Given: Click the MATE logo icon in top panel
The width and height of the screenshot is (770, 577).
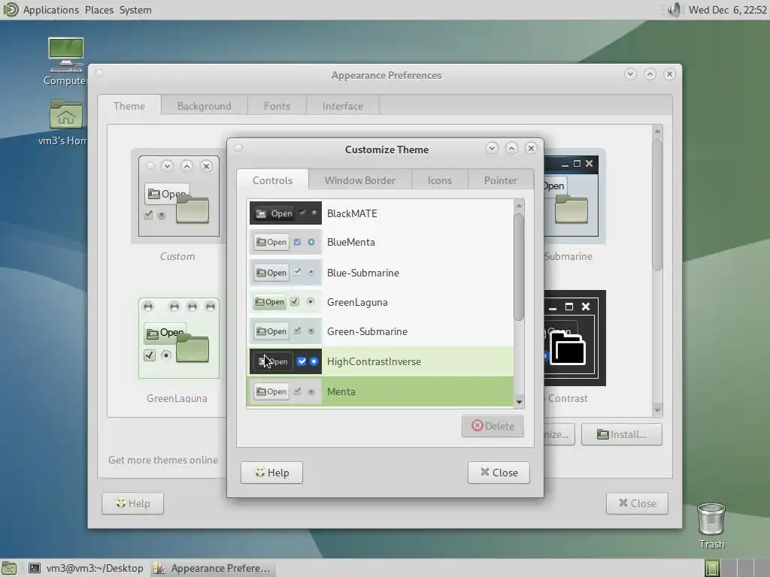Looking at the screenshot, I should (11, 10).
